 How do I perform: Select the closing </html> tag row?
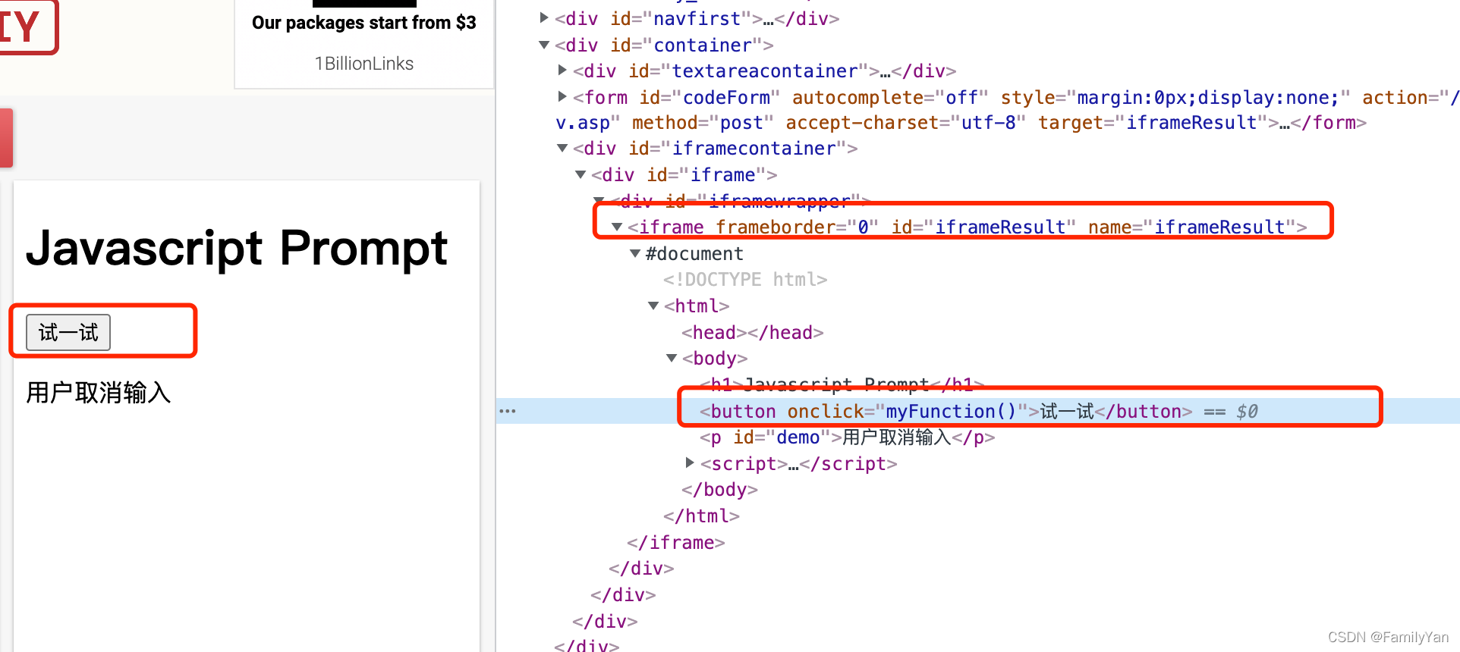[x=701, y=516]
